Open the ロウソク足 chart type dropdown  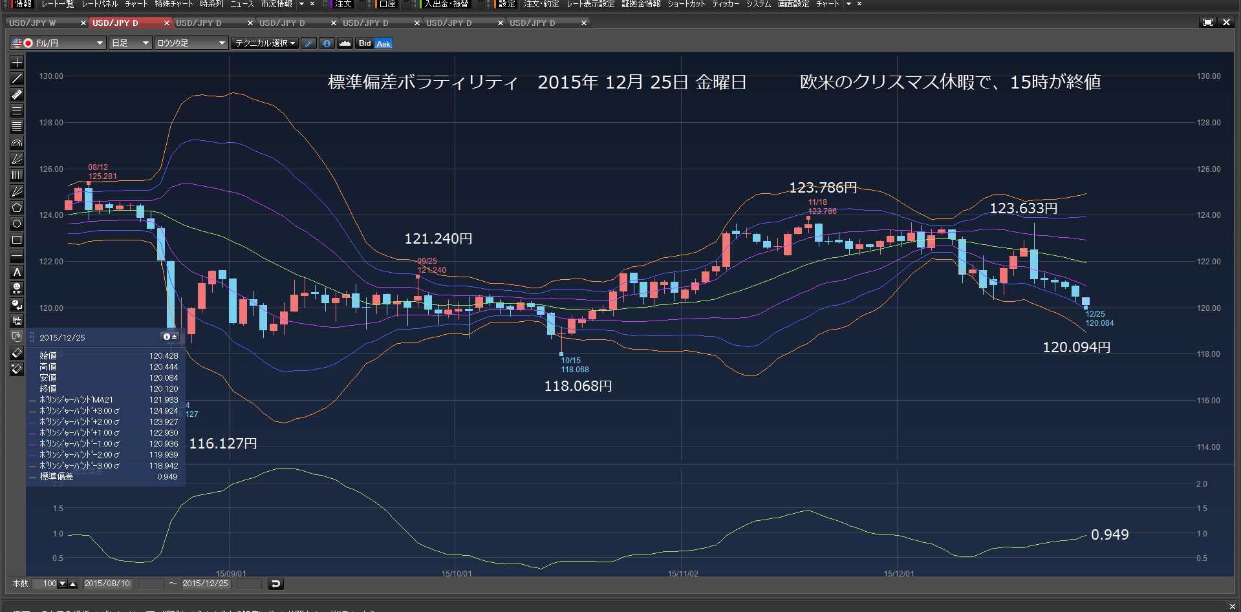pos(191,43)
